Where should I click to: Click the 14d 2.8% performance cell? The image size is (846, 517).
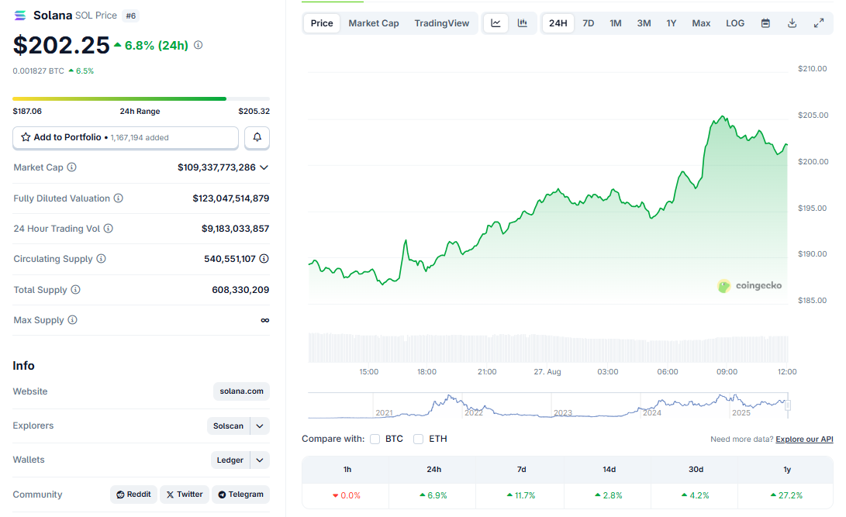coord(608,495)
